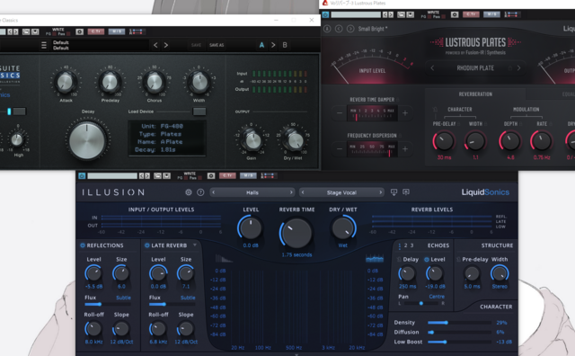Image resolution: width=575 pixels, height=356 pixels.
Task: Toggle Echoes Delay sync lock icon
Action: [x=399, y=260]
